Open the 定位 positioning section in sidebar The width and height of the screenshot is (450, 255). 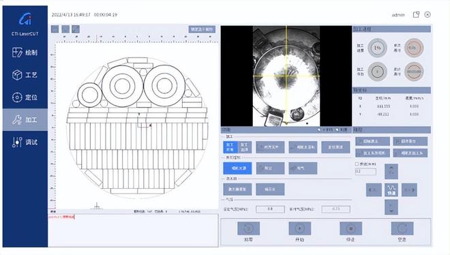point(25,97)
